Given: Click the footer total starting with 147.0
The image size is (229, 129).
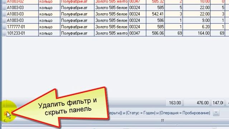Looking at the screenshot, I should pos(218,103).
